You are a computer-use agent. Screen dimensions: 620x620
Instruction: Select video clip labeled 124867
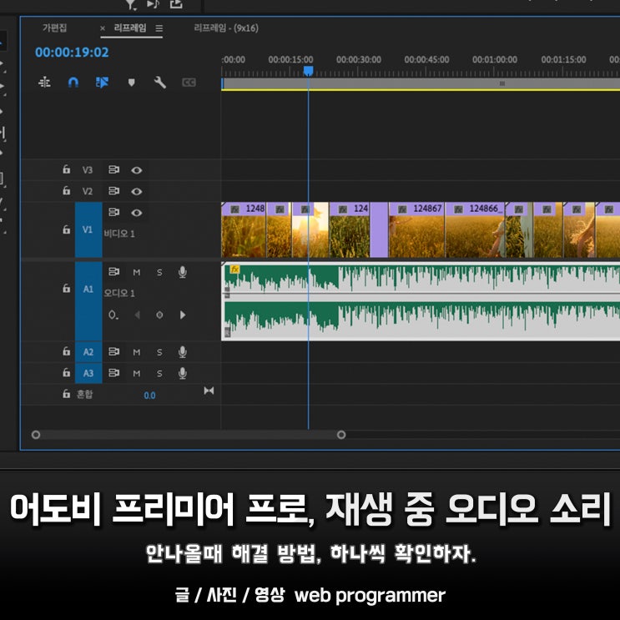coord(416,229)
